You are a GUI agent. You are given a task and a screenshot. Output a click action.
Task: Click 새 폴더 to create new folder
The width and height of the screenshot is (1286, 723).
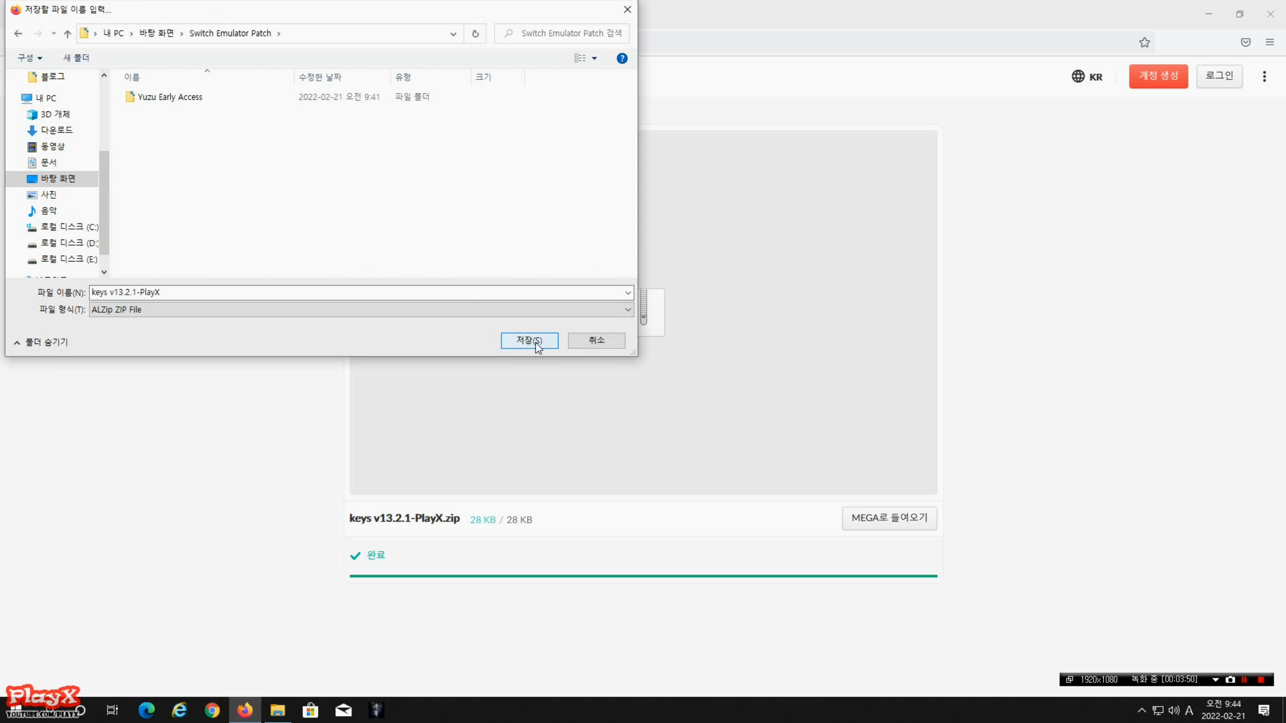(x=76, y=58)
